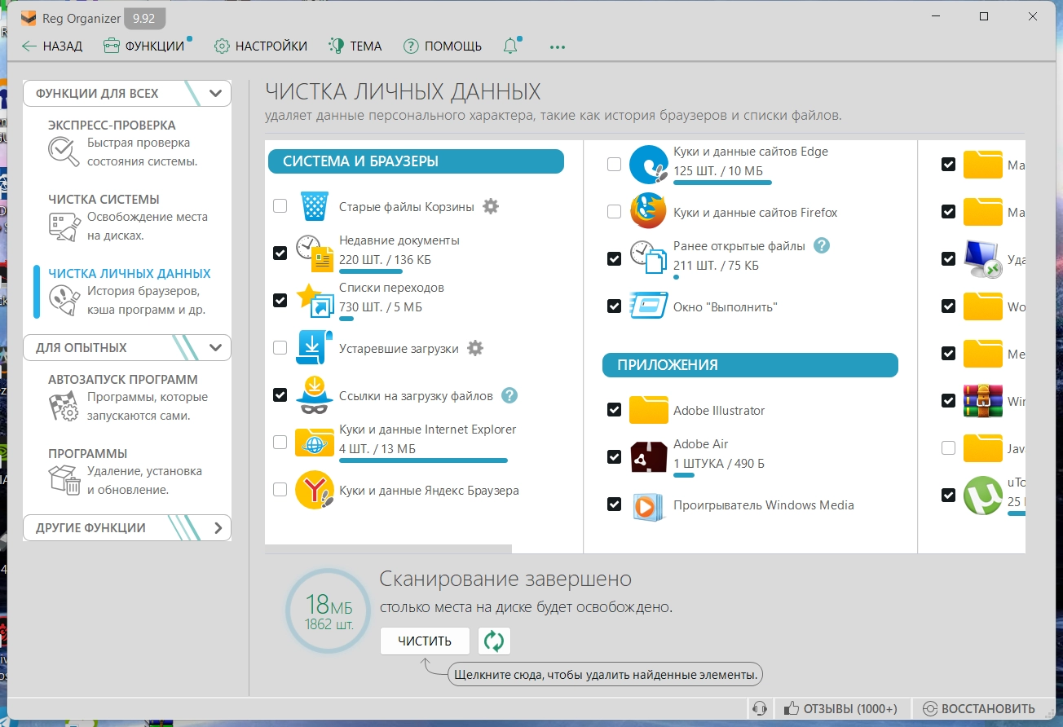This screenshot has width=1063, height=727.
Task: Collapse the ФУНКЦИИ ДЛЯ ВСЕХ section
Action: pyautogui.click(x=215, y=94)
